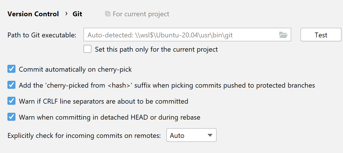Image resolution: width=343 pixels, height=153 pixels.
Task: Click the 'Path to Git executable:' label
Action: 42,35
